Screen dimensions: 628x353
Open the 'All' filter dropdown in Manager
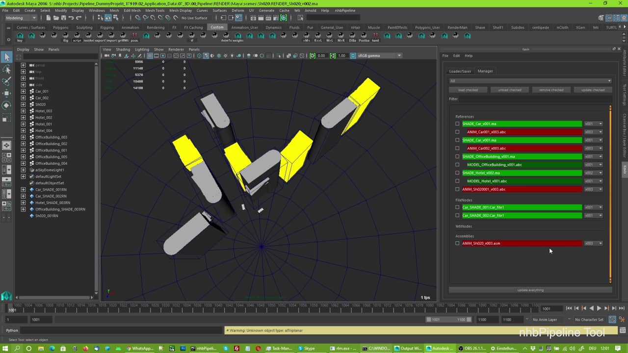pos(530,81)
